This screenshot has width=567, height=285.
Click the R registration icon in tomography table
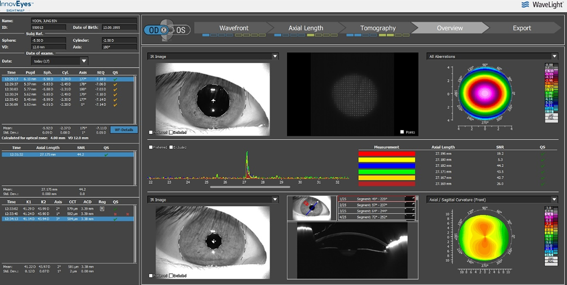tap(102, 209)
